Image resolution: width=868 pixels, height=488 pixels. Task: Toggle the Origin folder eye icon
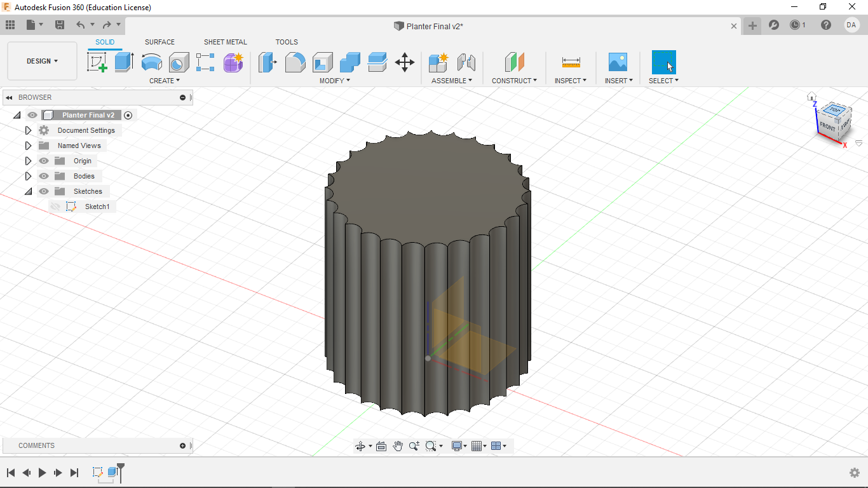coord(44,161)
